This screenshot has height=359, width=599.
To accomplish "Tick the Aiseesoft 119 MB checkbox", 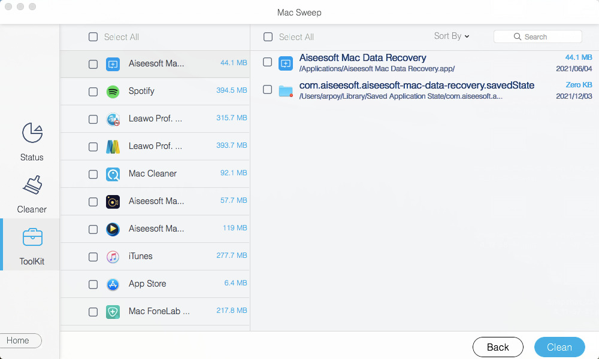I will (93, 229).
